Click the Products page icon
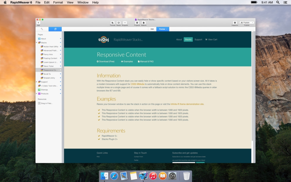The width and height of the screenshot is (291, 182). pos(39,94)
